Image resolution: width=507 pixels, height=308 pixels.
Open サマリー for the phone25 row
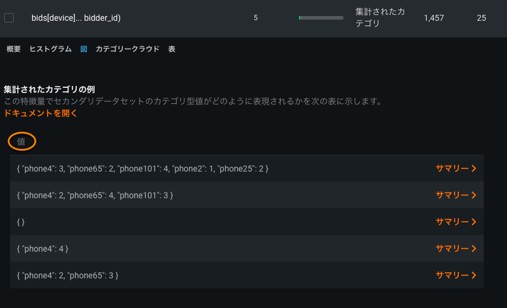456,169
